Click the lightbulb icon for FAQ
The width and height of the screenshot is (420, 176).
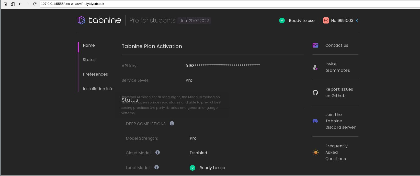[316, 152]
